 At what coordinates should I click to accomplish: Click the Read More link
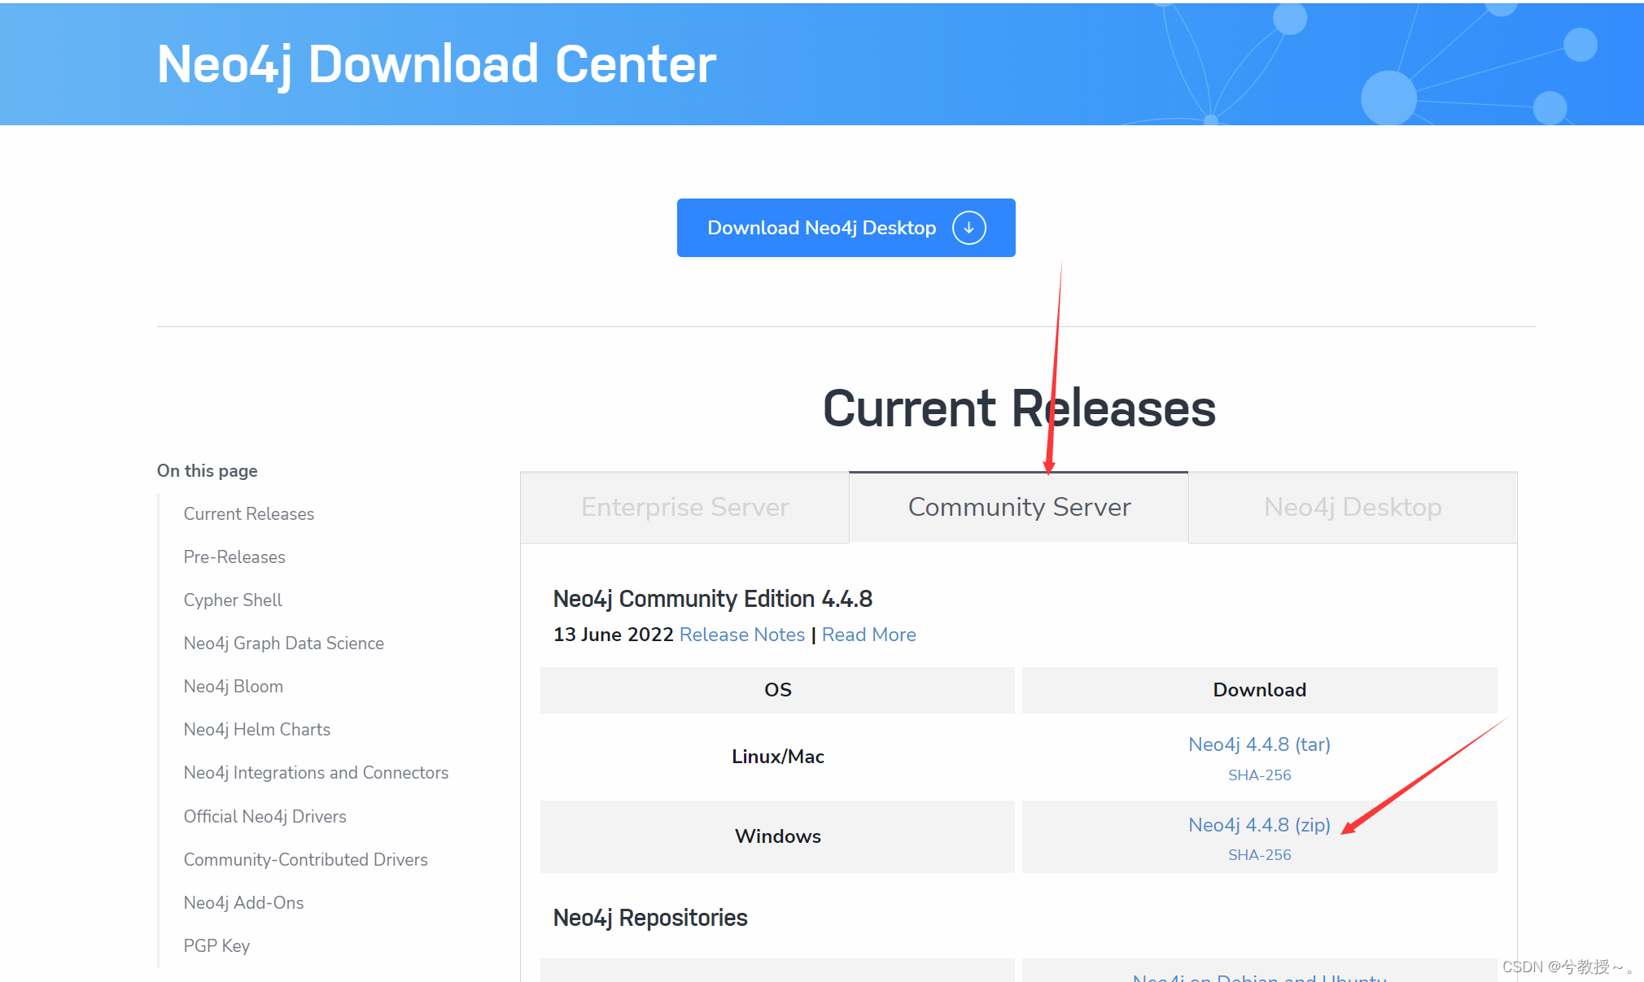pyautogui.click(x=868, y=635)
